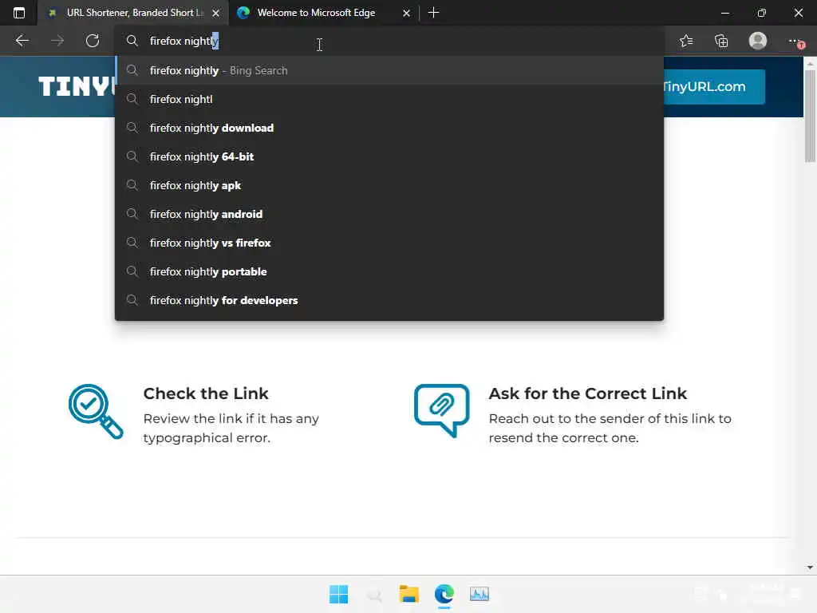Viewport: 817px width, 613px height.
Task: Open the user profile avatar
Action: point(758,41)
